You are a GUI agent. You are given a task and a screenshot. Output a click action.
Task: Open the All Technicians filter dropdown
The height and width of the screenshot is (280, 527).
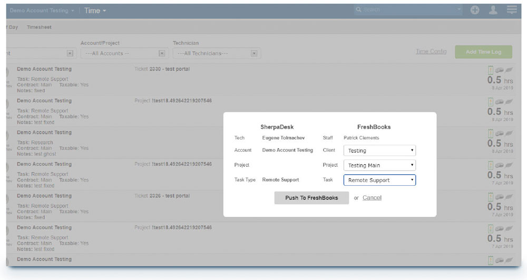point(217,53)
